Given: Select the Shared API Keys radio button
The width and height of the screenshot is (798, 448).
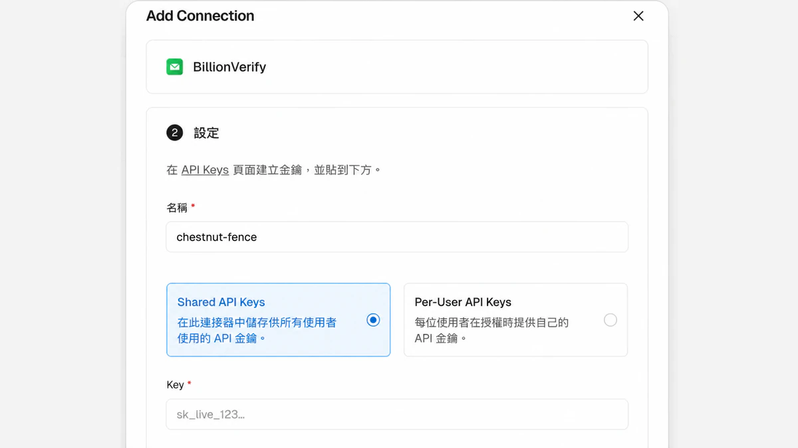Looking at the screenshot, I should (374, 320).
